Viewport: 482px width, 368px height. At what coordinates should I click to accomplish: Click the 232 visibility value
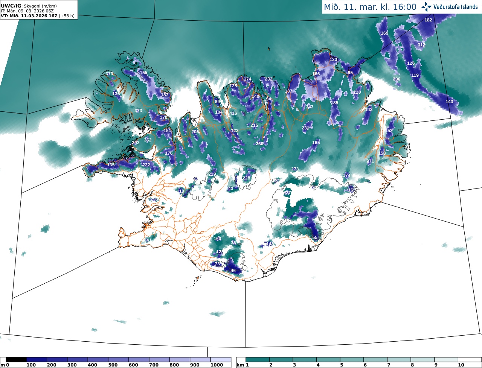[268, 79]
